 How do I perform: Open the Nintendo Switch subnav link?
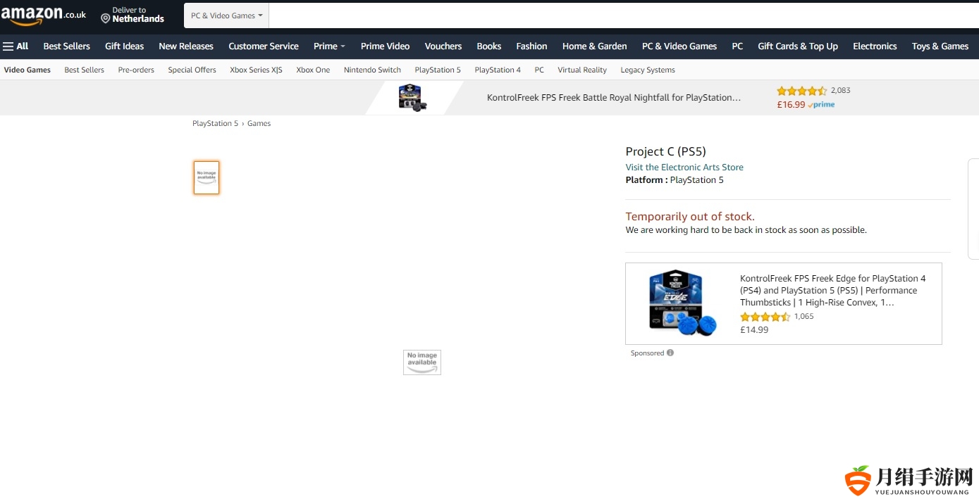372,70
